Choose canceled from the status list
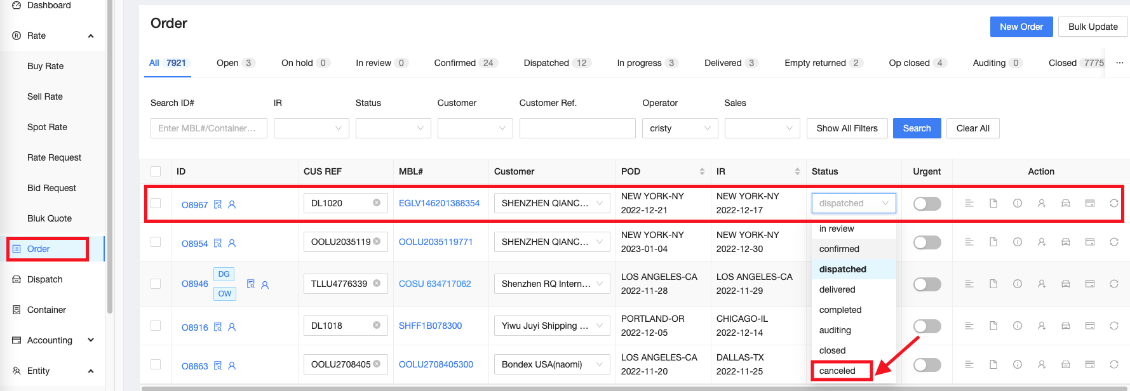The image size is (1130, 391). 837,371
